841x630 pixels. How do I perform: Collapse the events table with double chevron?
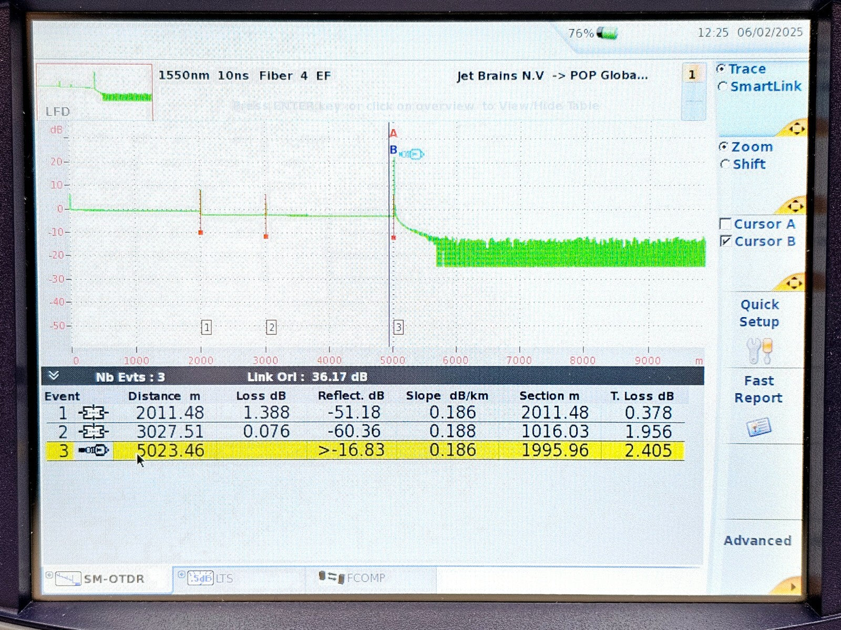tap(53, 376)
